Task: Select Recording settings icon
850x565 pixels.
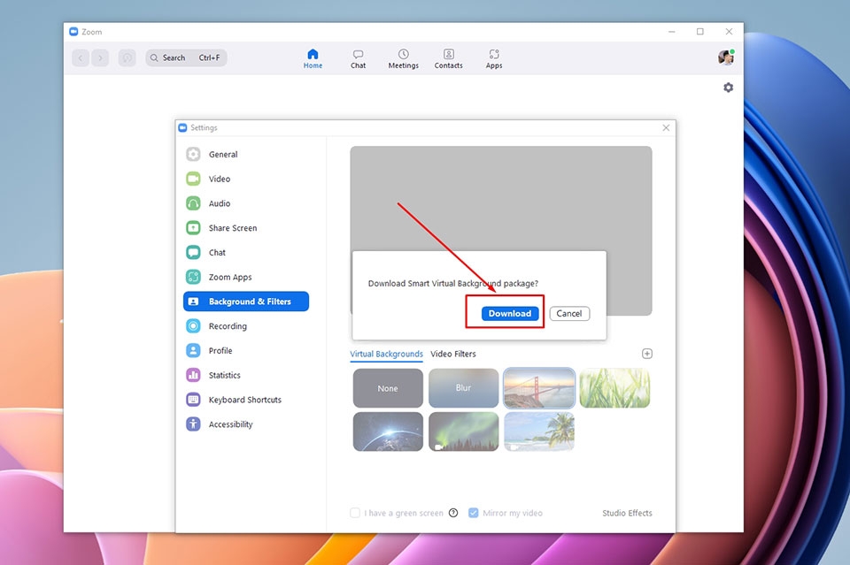Action: (193, 325)
